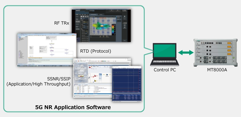The height and width of the screenshot is (117, 241).
Task: Click the computer icon in SSNR network diagram
Action: coord(107,75)
